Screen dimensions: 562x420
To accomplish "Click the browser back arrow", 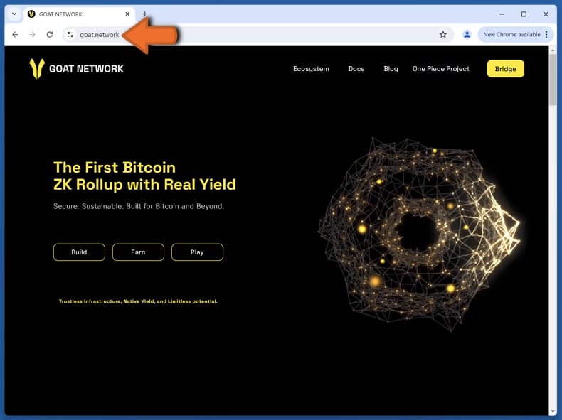I will 15,34.
